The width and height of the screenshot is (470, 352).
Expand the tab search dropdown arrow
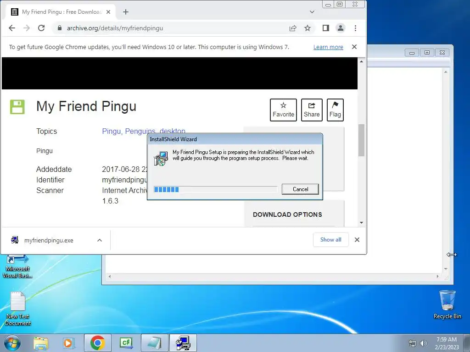[312, 12]
